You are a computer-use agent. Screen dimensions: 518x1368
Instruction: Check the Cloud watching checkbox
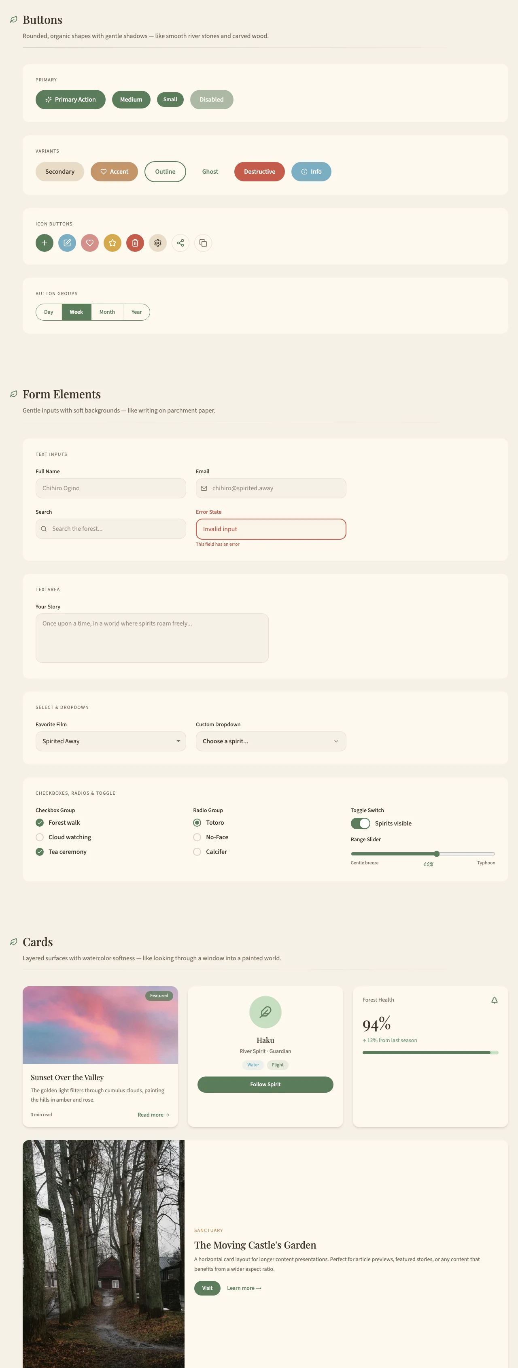click(x=40, y=837)
